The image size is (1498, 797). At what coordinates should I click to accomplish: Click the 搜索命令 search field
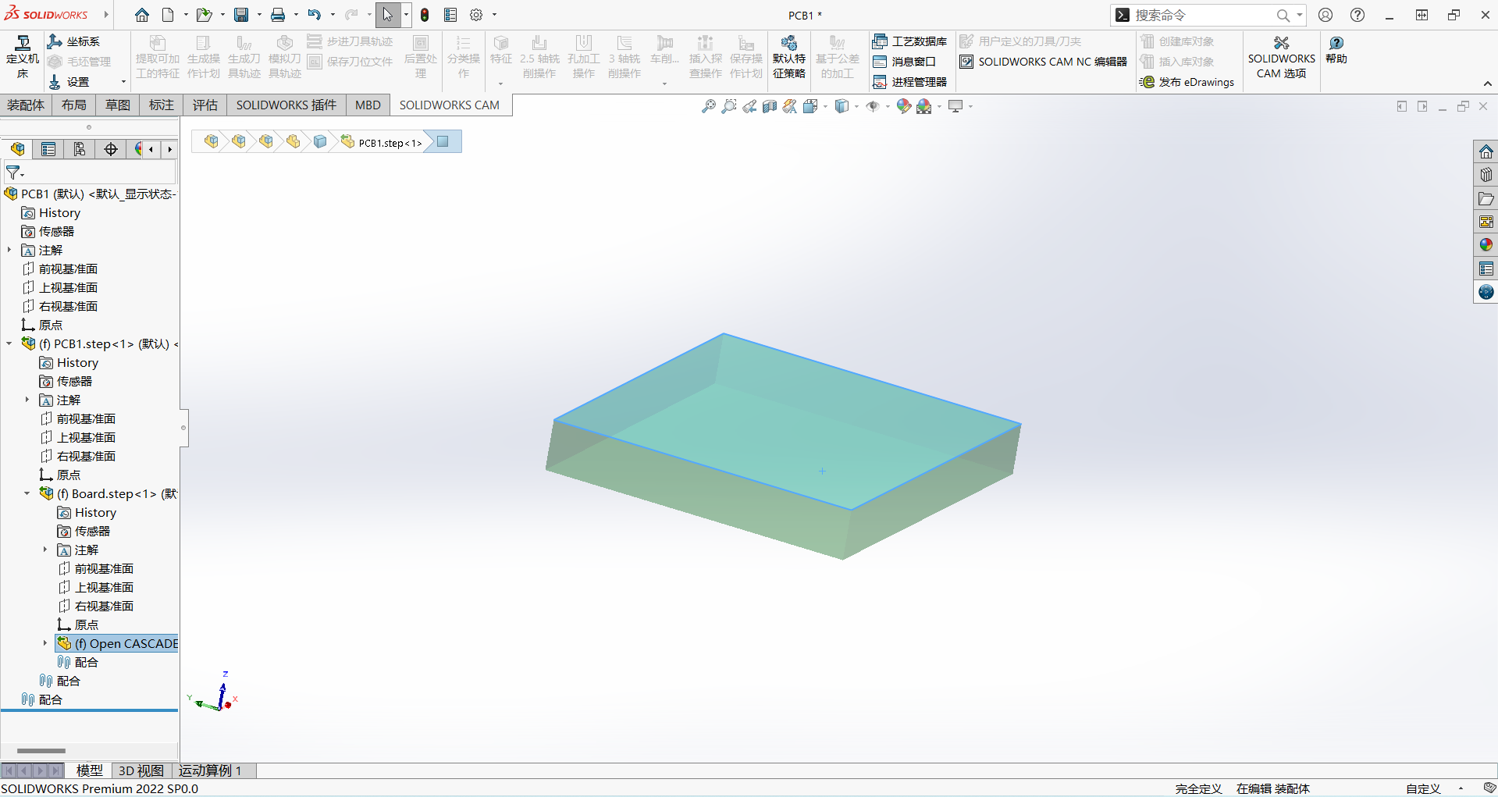click(1201, 15)
